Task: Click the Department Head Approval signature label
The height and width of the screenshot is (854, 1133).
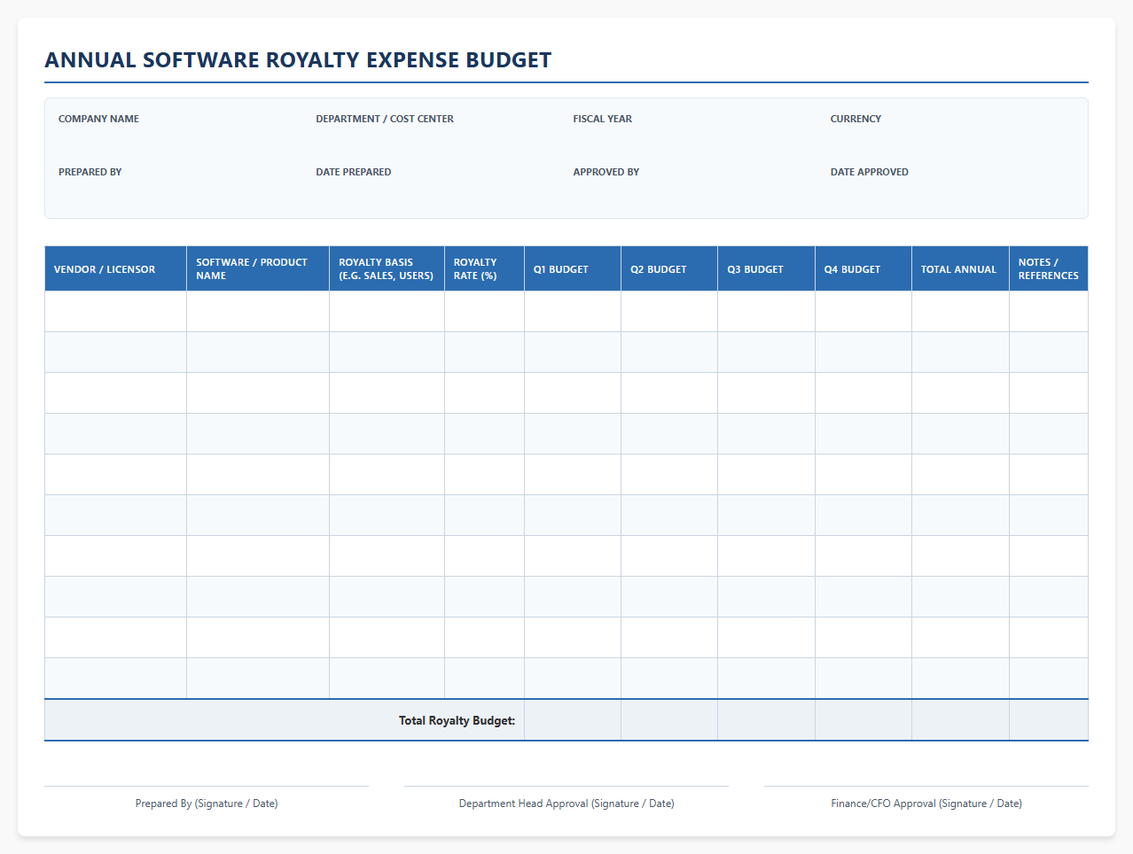Action: (566, 804)
